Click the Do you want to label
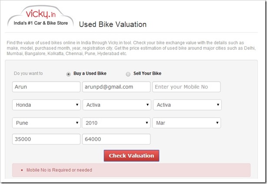 click(29, 74)
